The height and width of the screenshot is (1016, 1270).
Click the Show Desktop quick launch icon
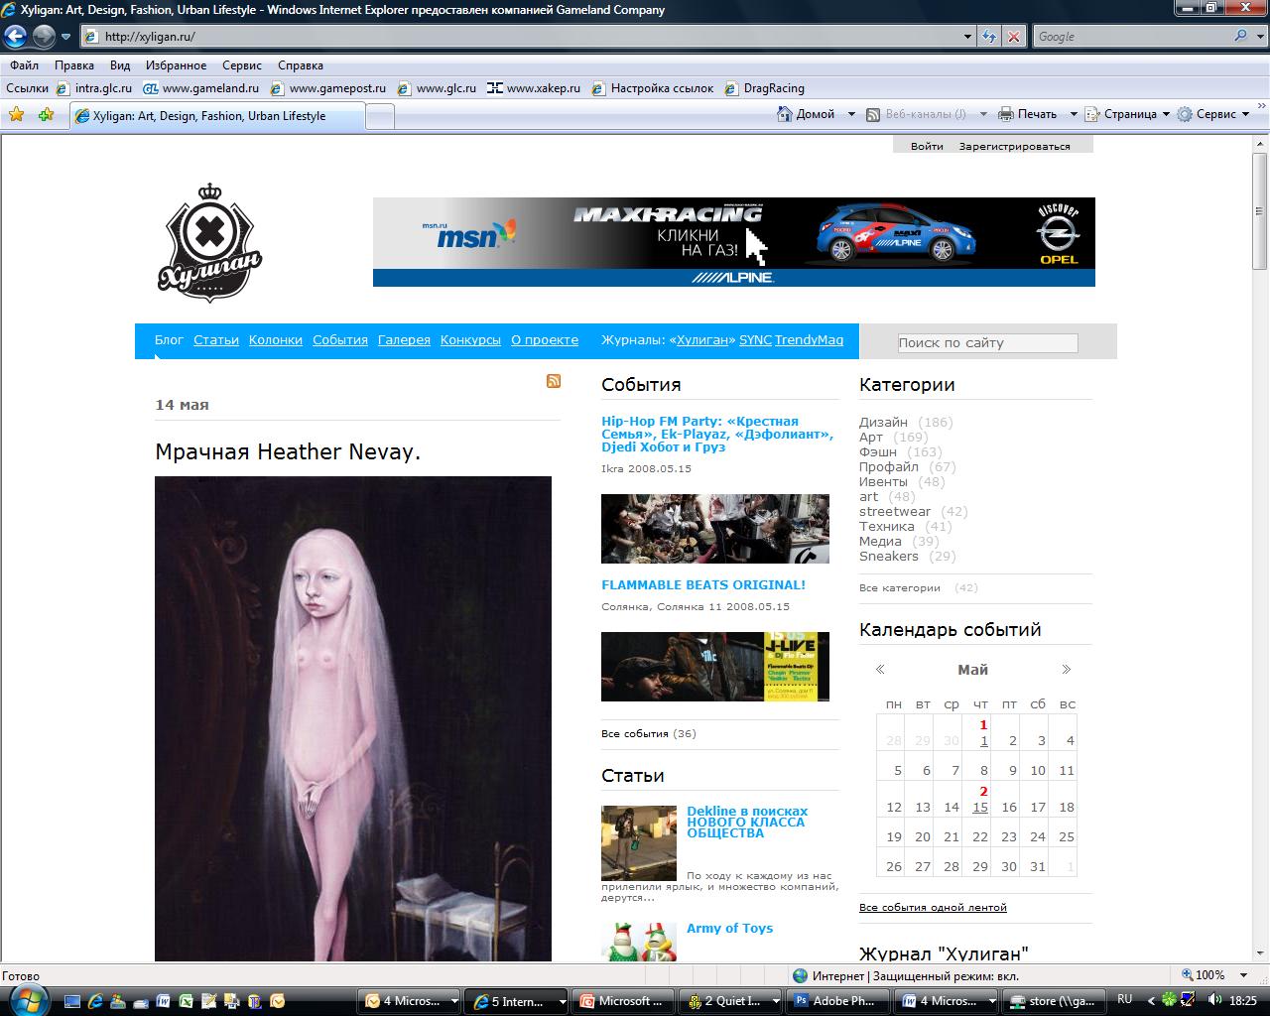click(x=73, y=1001)
